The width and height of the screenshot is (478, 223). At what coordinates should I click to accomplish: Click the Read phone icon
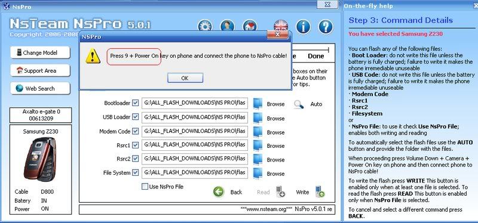(x=280, y=191)
